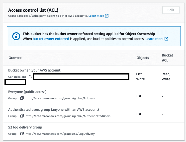Select the LogDelivery group URL text
This screenshot has width=186, height=142.
pos(60,134)
